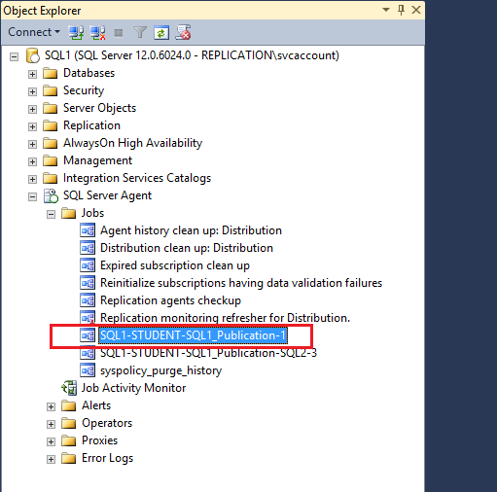Select SQL1-STUDENT-SQL1_Publication-SQL2-3 job

click(x=208, y=353)
